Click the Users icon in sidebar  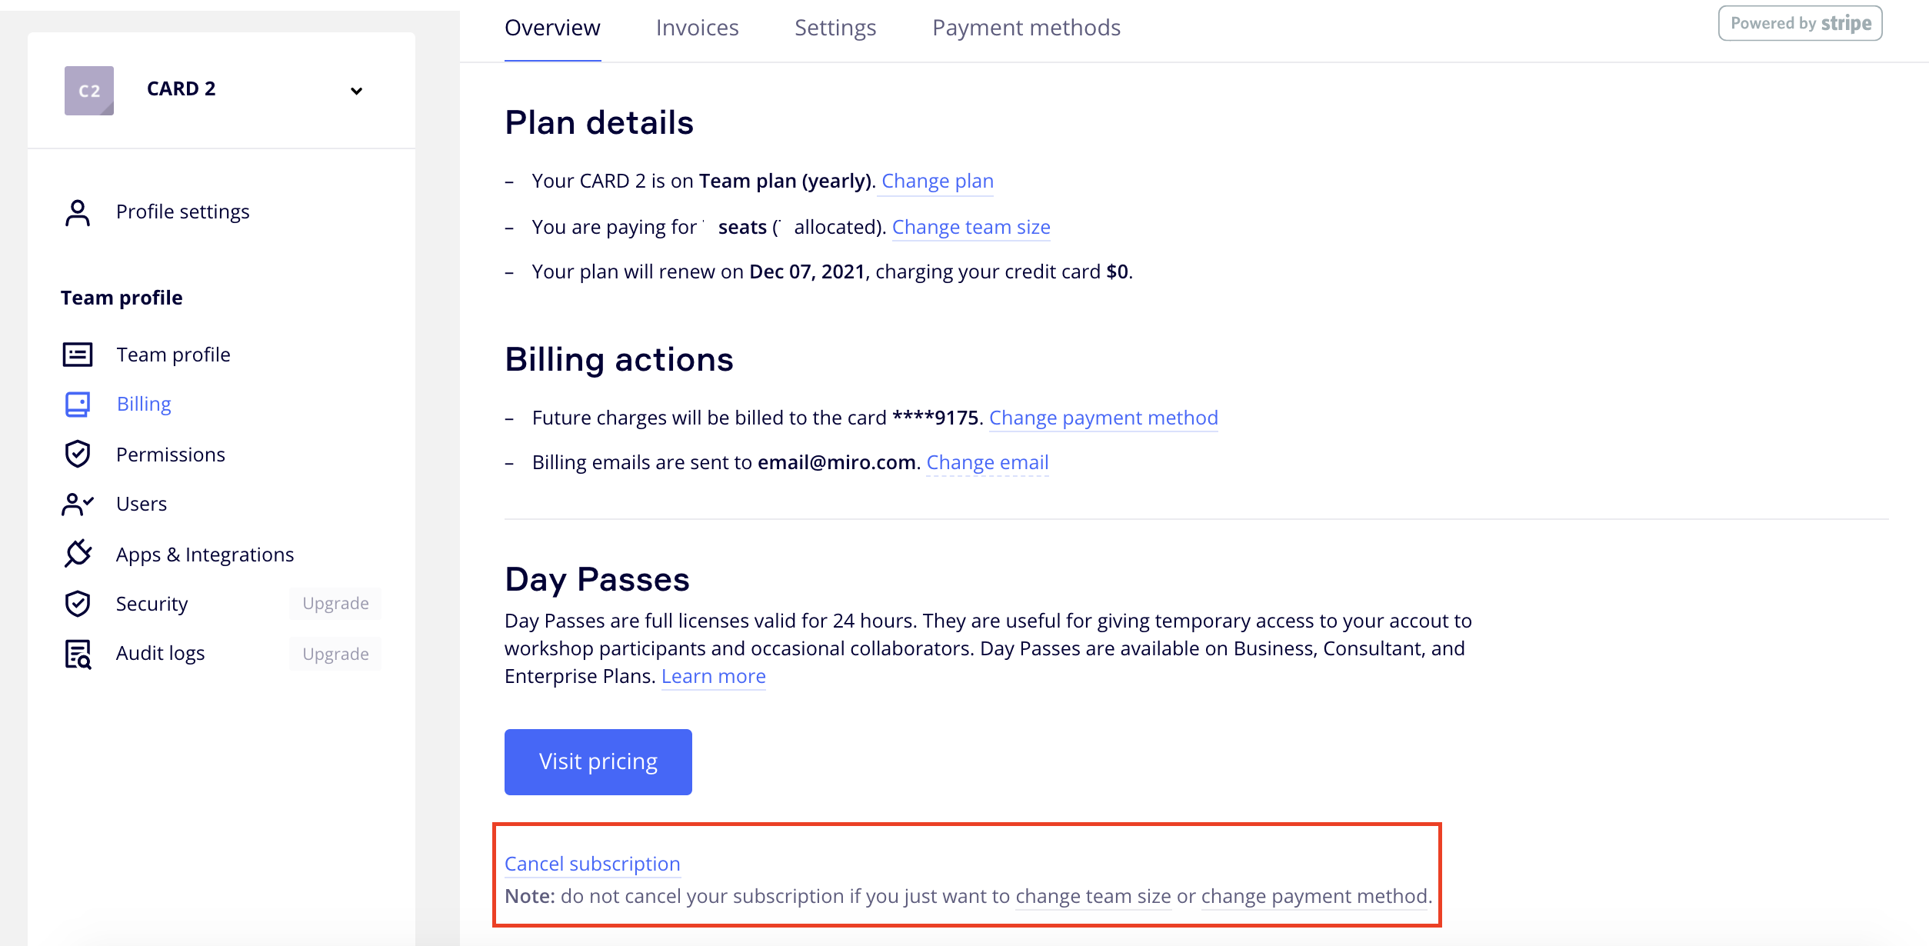coord(78,504)
